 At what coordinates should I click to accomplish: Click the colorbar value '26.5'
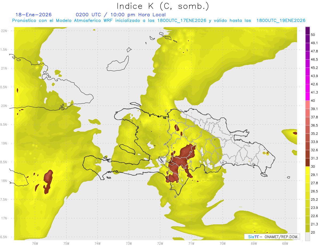point(314,191)
